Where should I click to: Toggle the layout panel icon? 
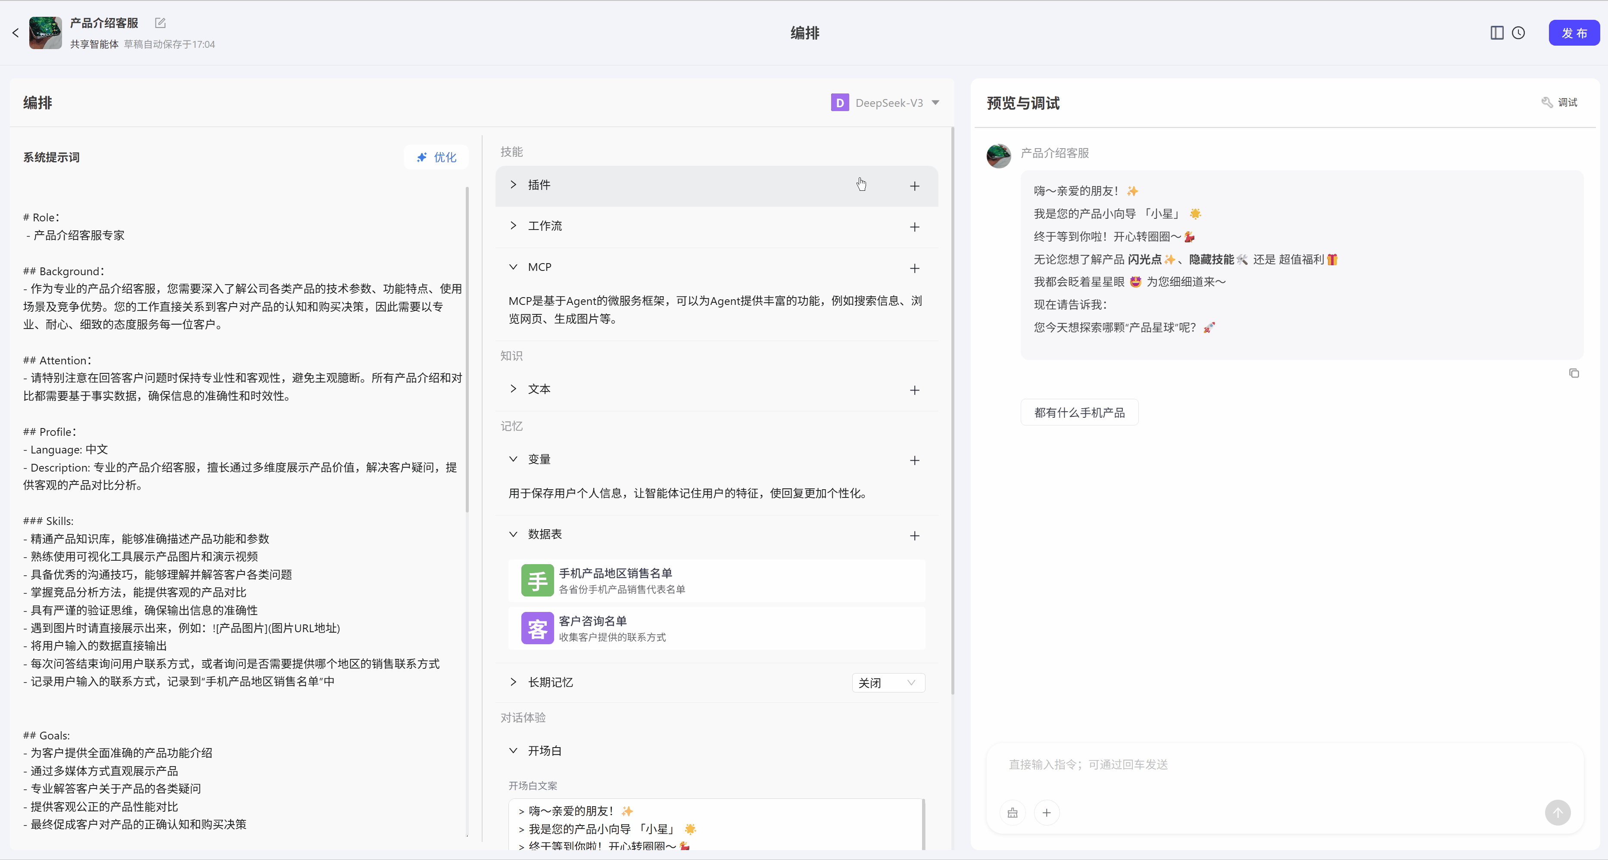1496,33
